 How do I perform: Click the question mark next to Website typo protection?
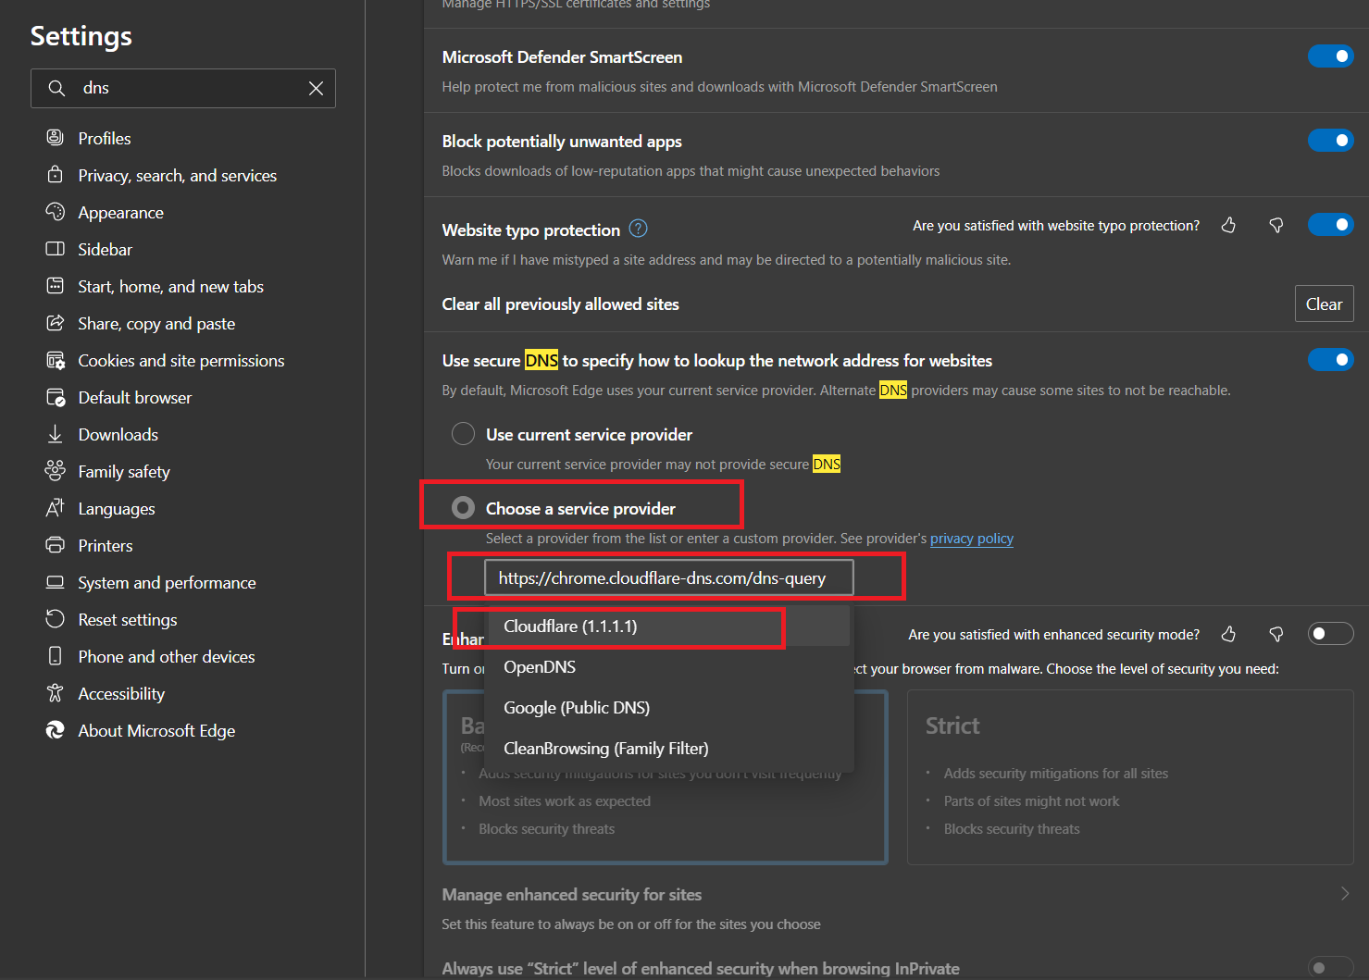pyautogui.click(x=639, y=228)
